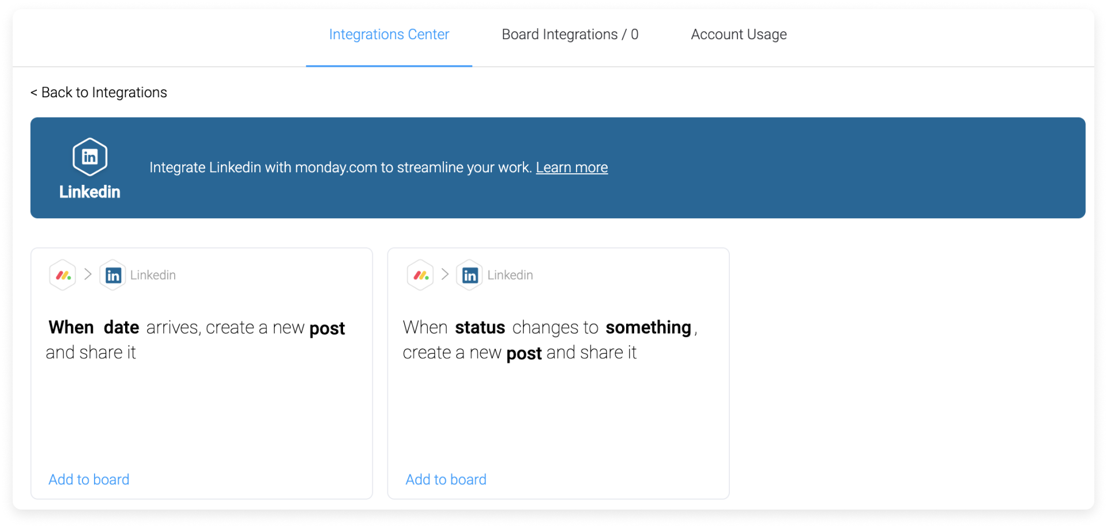1107x528 pixels.
Task: Click the LinkedIn icon on the second recipe card
Action: click(x=470, y=275)
